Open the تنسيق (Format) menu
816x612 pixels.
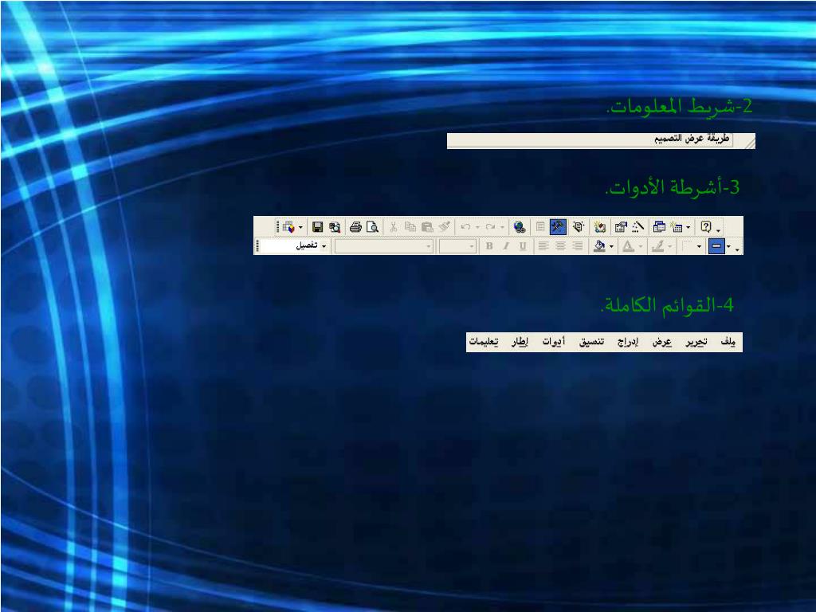(x=592, y=342)
